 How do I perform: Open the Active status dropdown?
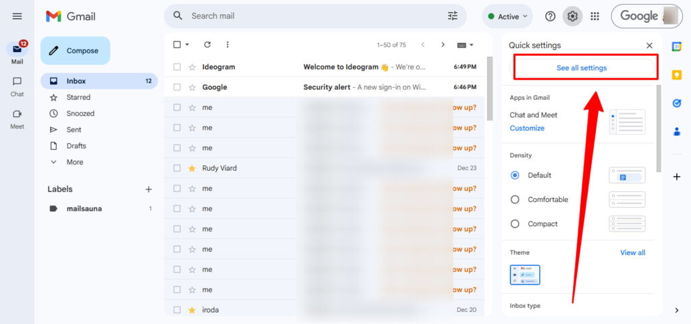[x=507, y=17]
